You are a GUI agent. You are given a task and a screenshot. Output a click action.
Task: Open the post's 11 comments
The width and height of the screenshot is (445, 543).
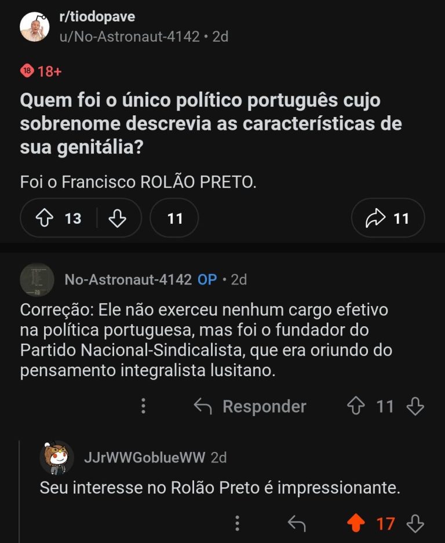(174, 218)
